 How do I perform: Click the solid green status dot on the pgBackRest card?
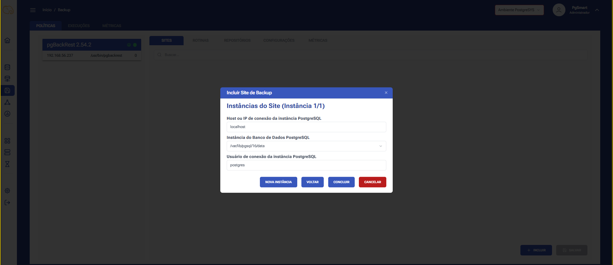(x=135, y=45)
